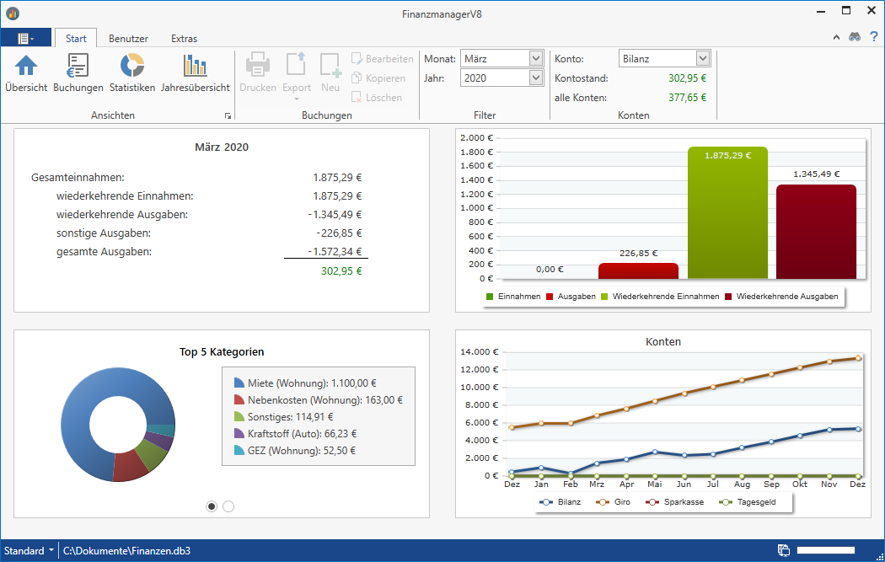The image size is (885, 562).
Task: Toggle Wiederkehrende Einnahmen legend entry
Action: pos(660,297)
